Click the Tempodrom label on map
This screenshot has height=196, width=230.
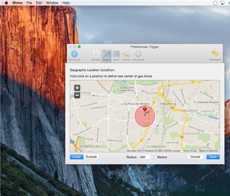coord(167,104)
